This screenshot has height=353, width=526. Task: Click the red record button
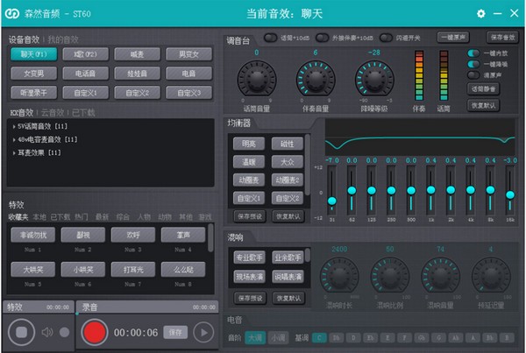(x=95, y=332)
